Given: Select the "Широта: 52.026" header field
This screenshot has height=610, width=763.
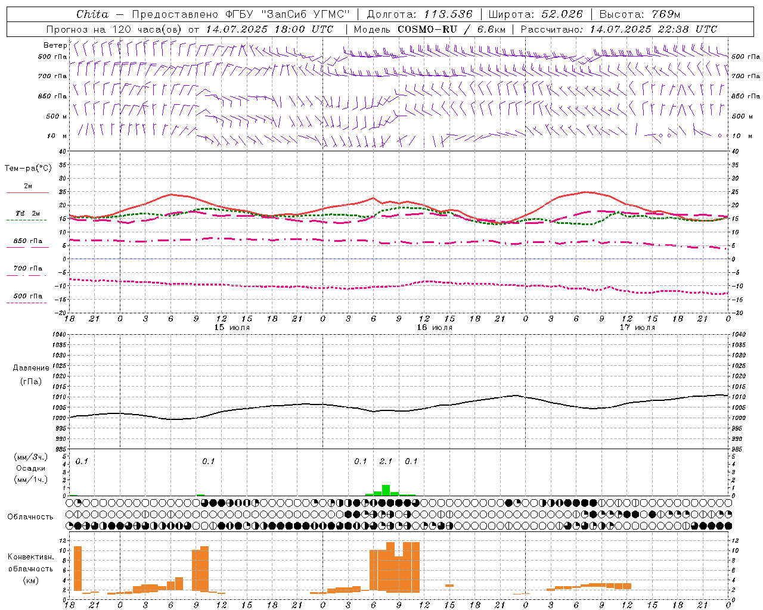Looking at the screenshot, I should (535, 14).
